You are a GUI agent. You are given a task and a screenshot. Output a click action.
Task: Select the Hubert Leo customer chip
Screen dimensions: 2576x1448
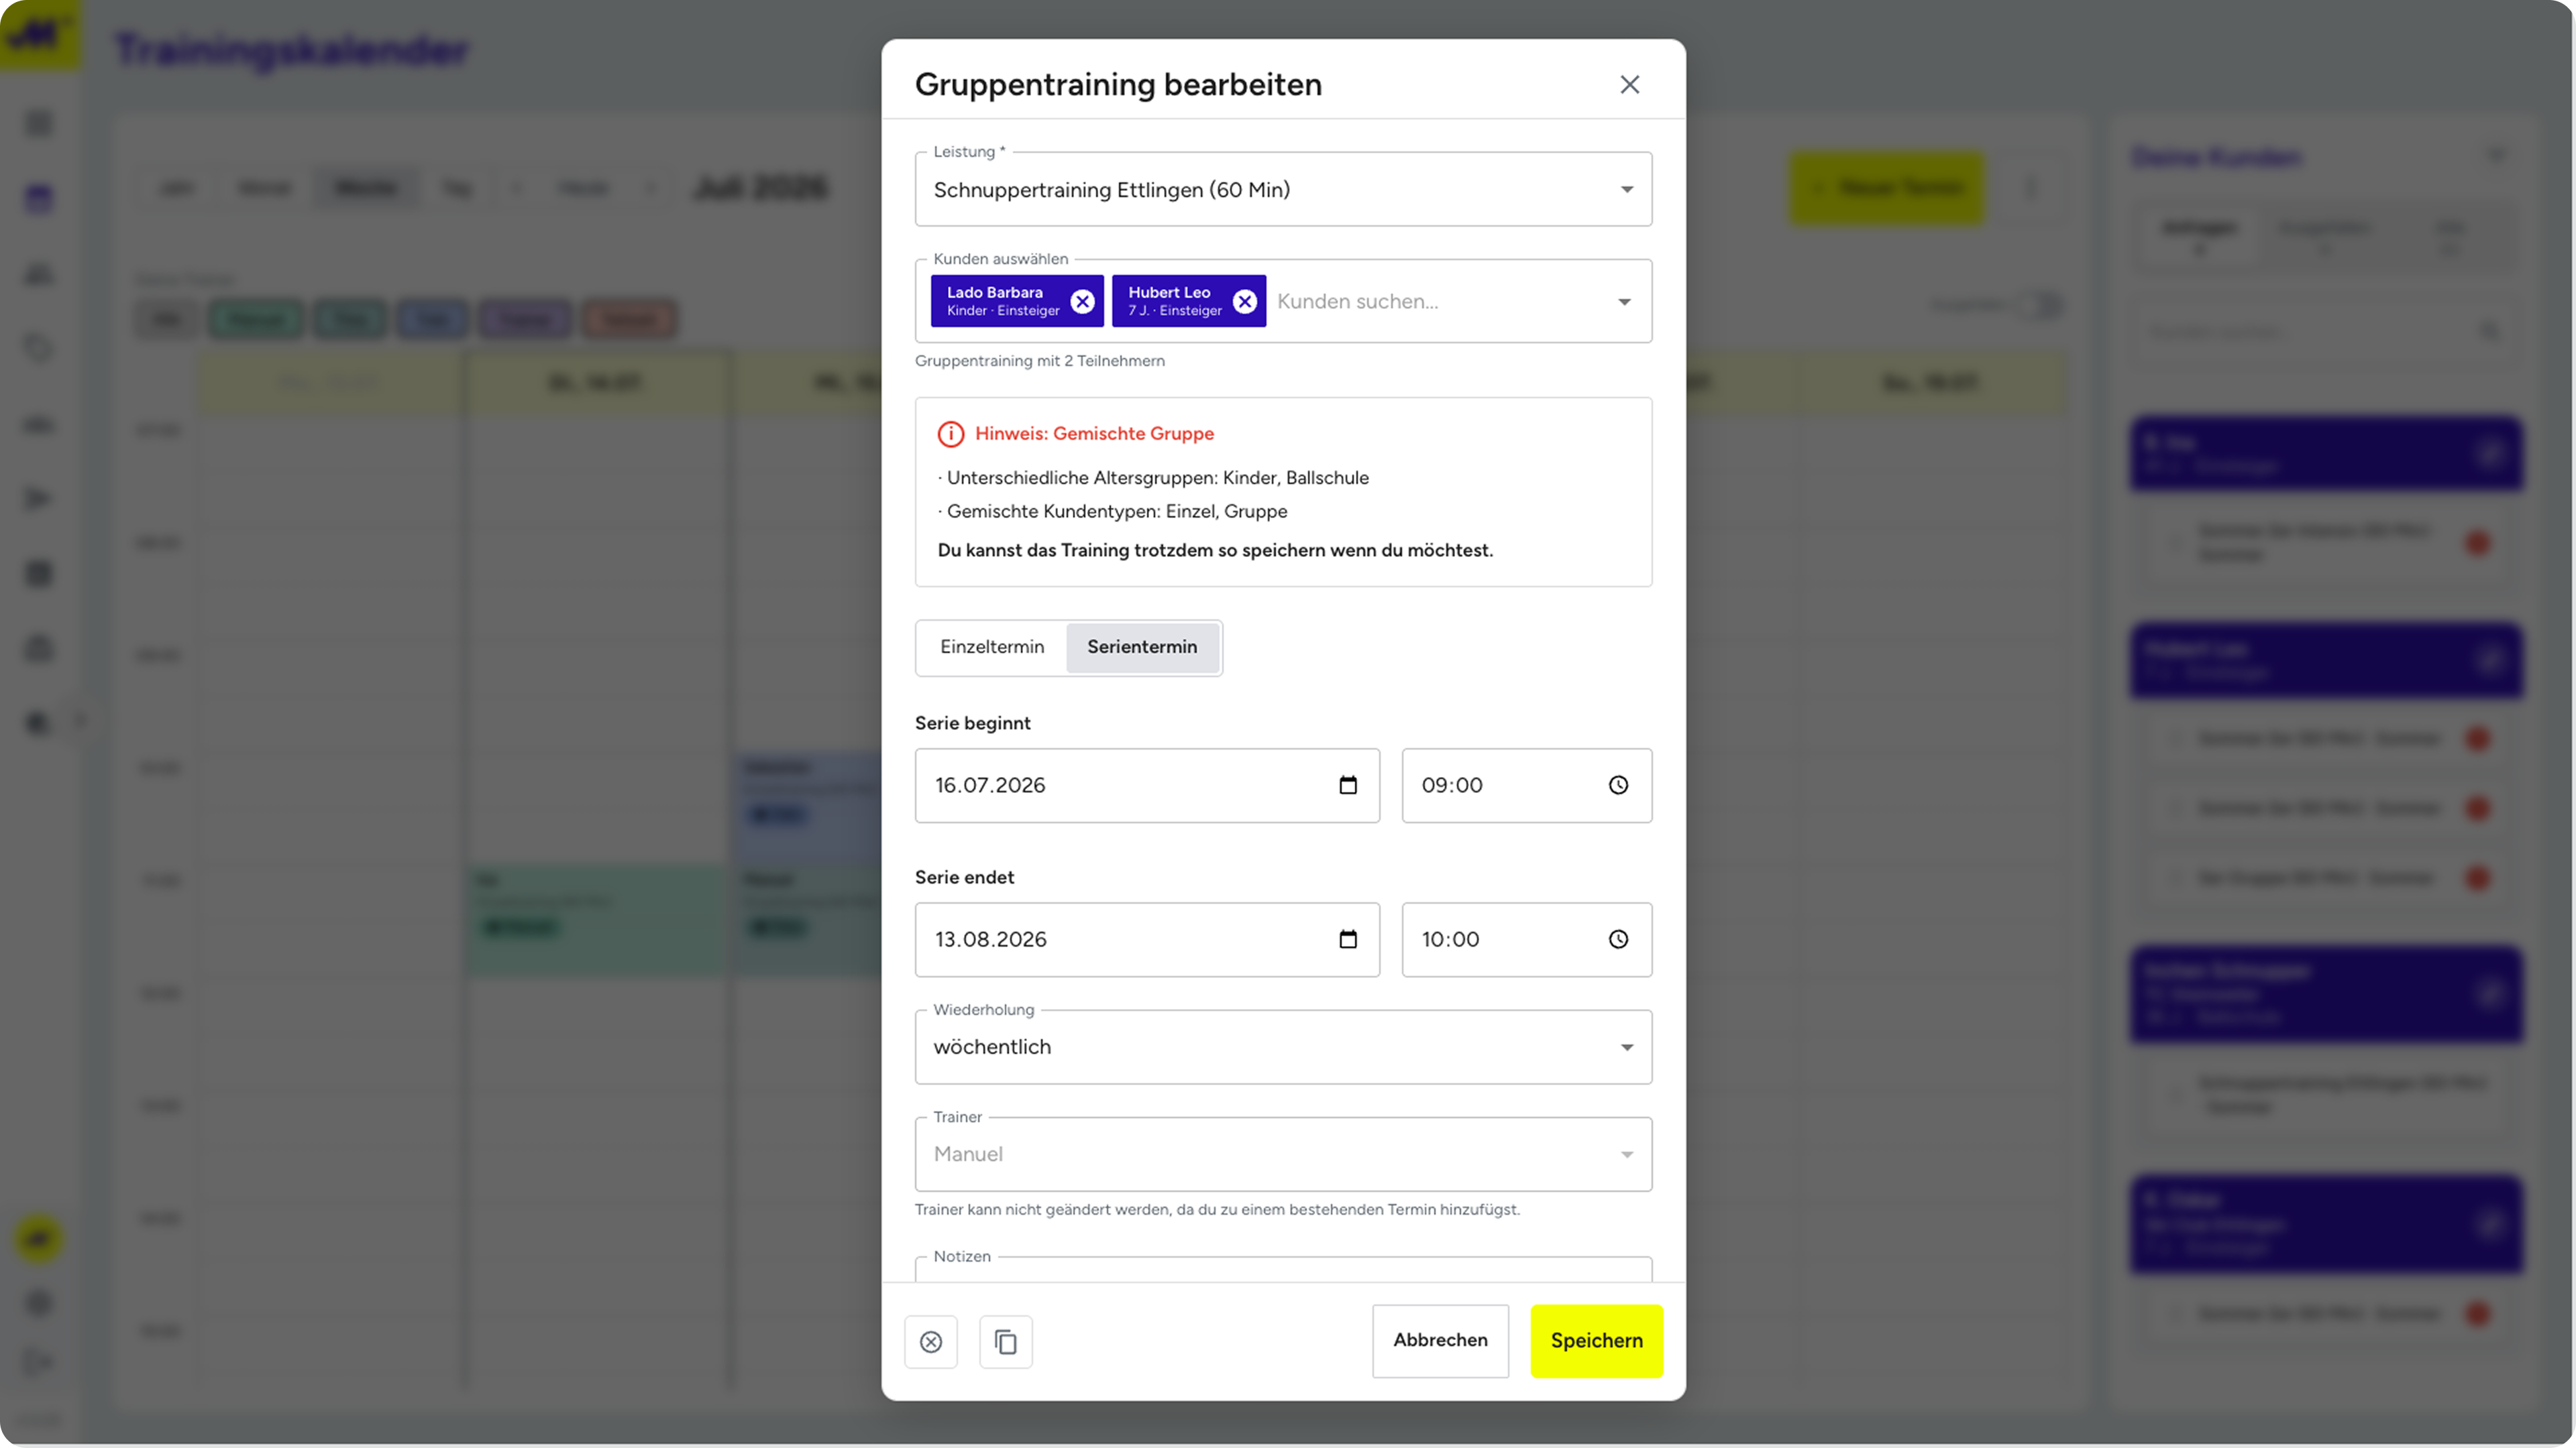[x=1189, y=301]
